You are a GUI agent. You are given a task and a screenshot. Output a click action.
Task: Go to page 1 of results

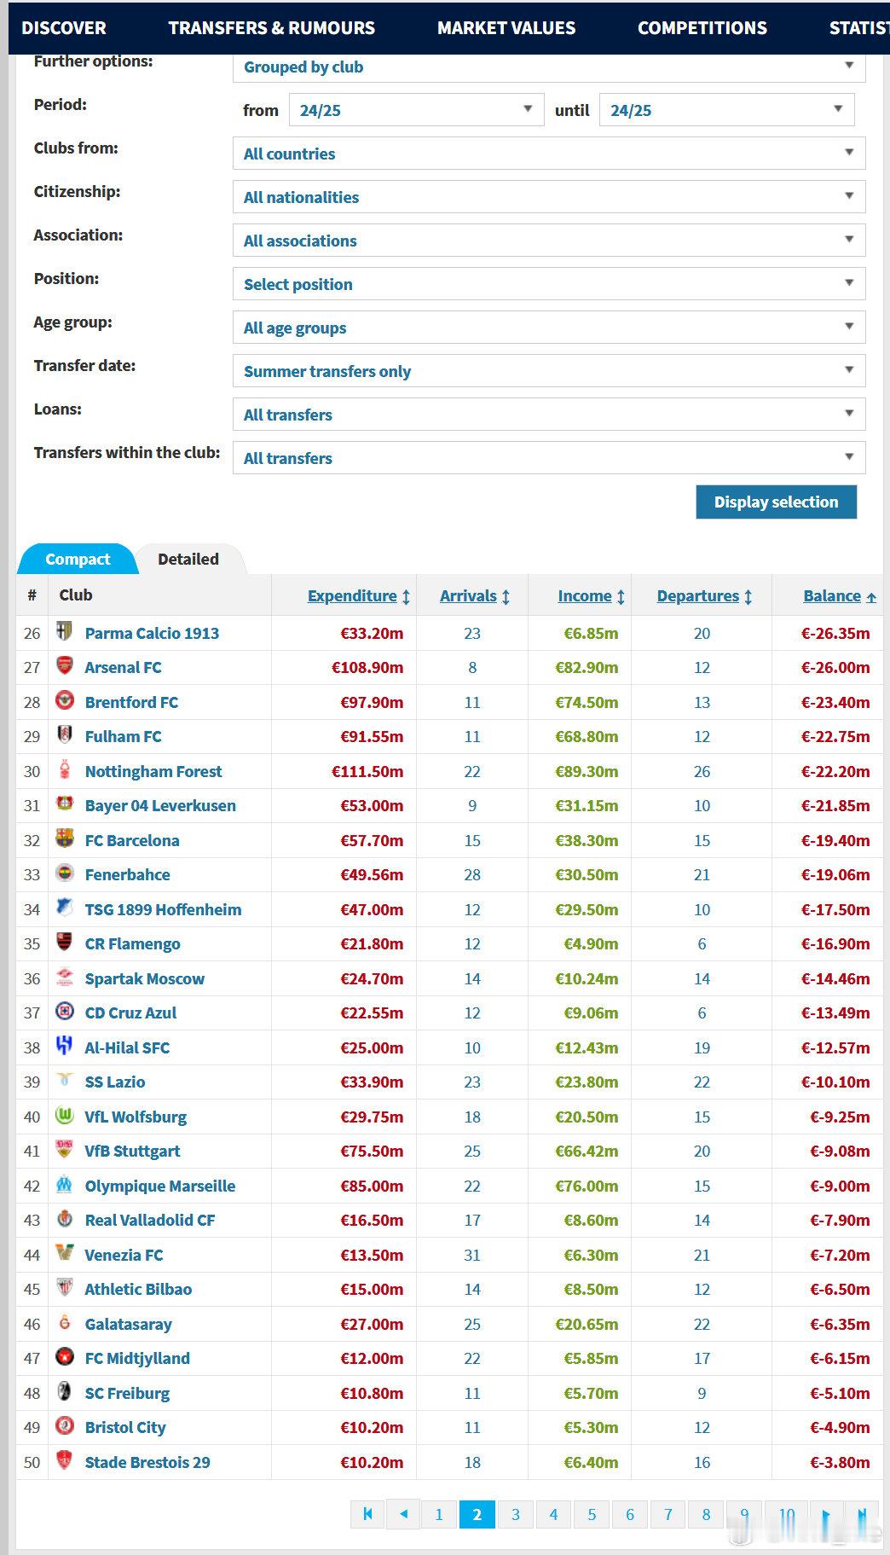click(x=439, y=1514)
